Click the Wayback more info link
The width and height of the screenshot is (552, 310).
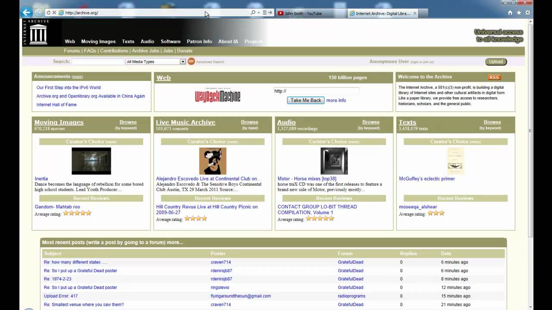click(336, 100)
